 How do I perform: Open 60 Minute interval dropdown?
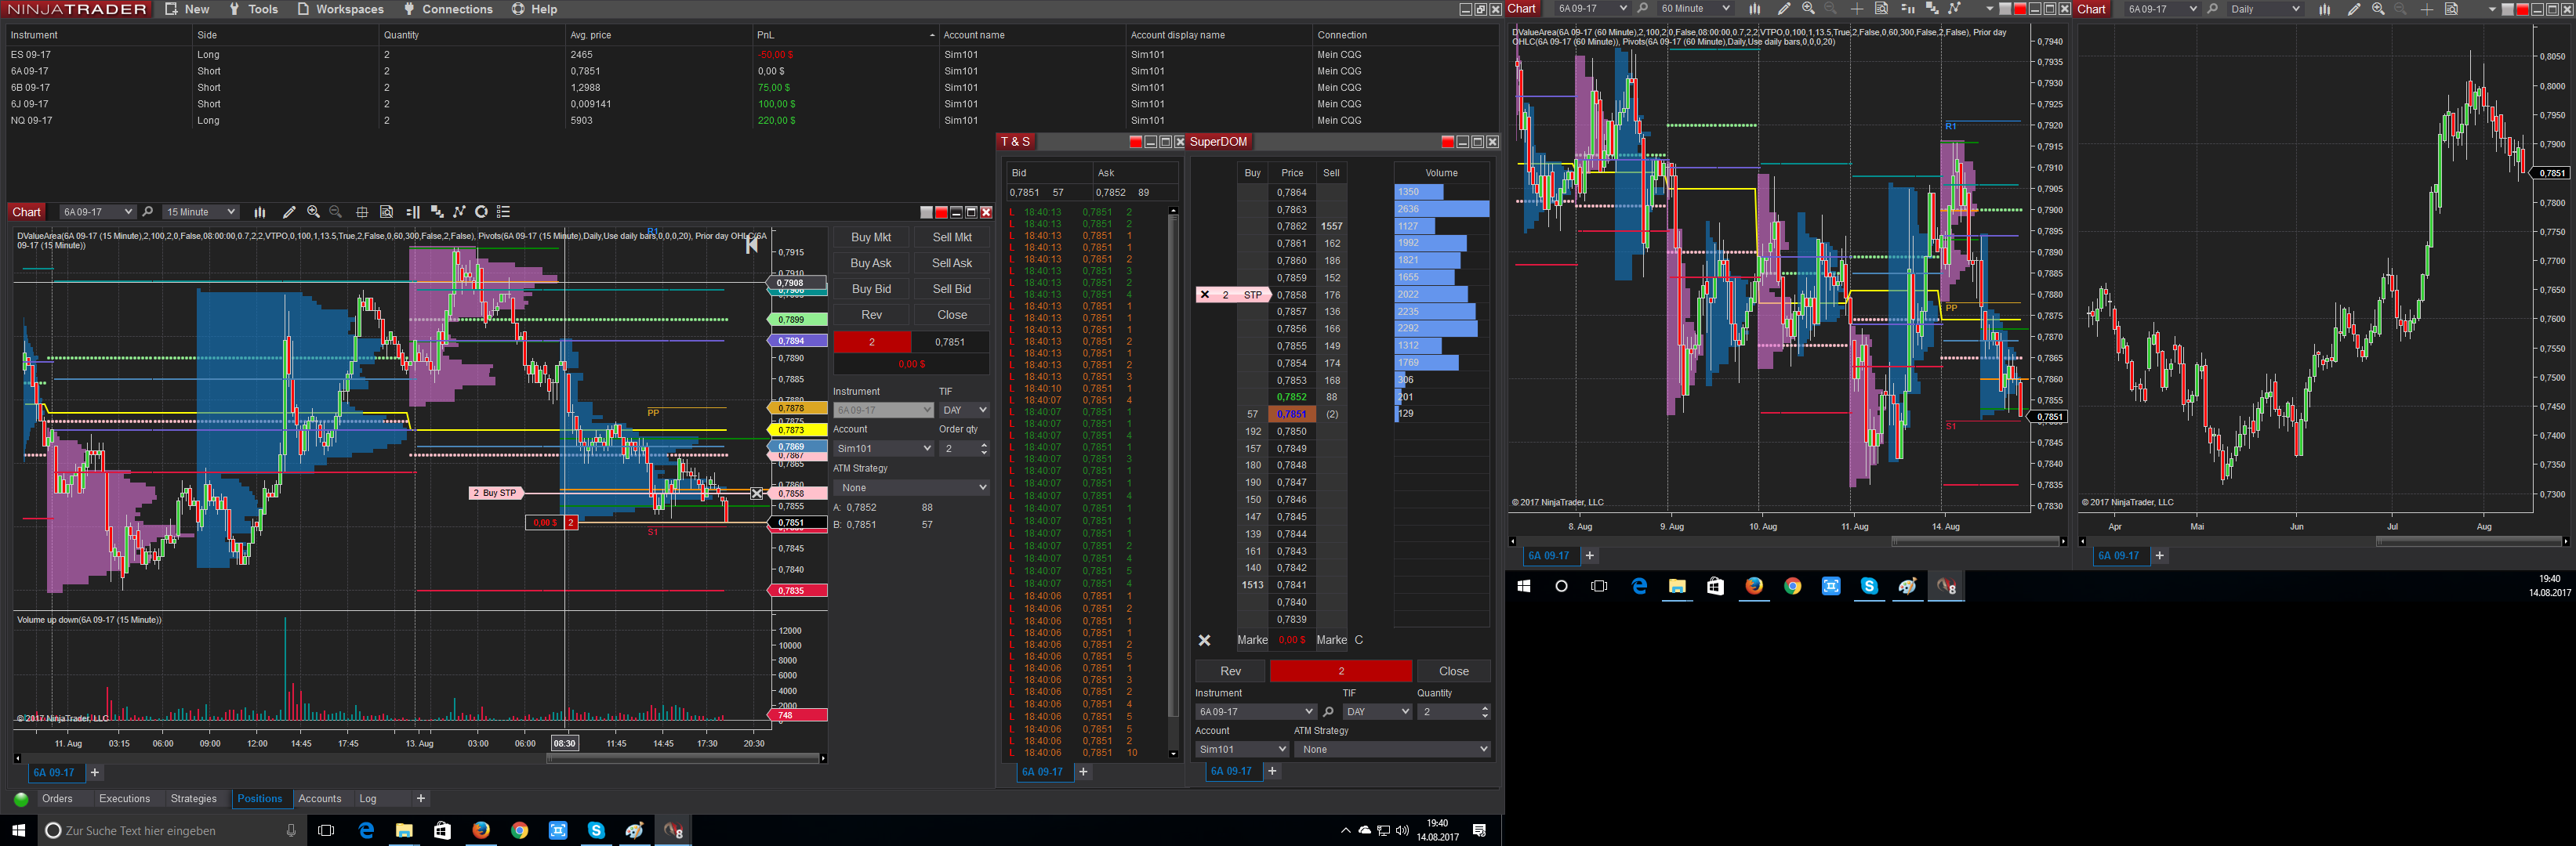point(1694,9)
